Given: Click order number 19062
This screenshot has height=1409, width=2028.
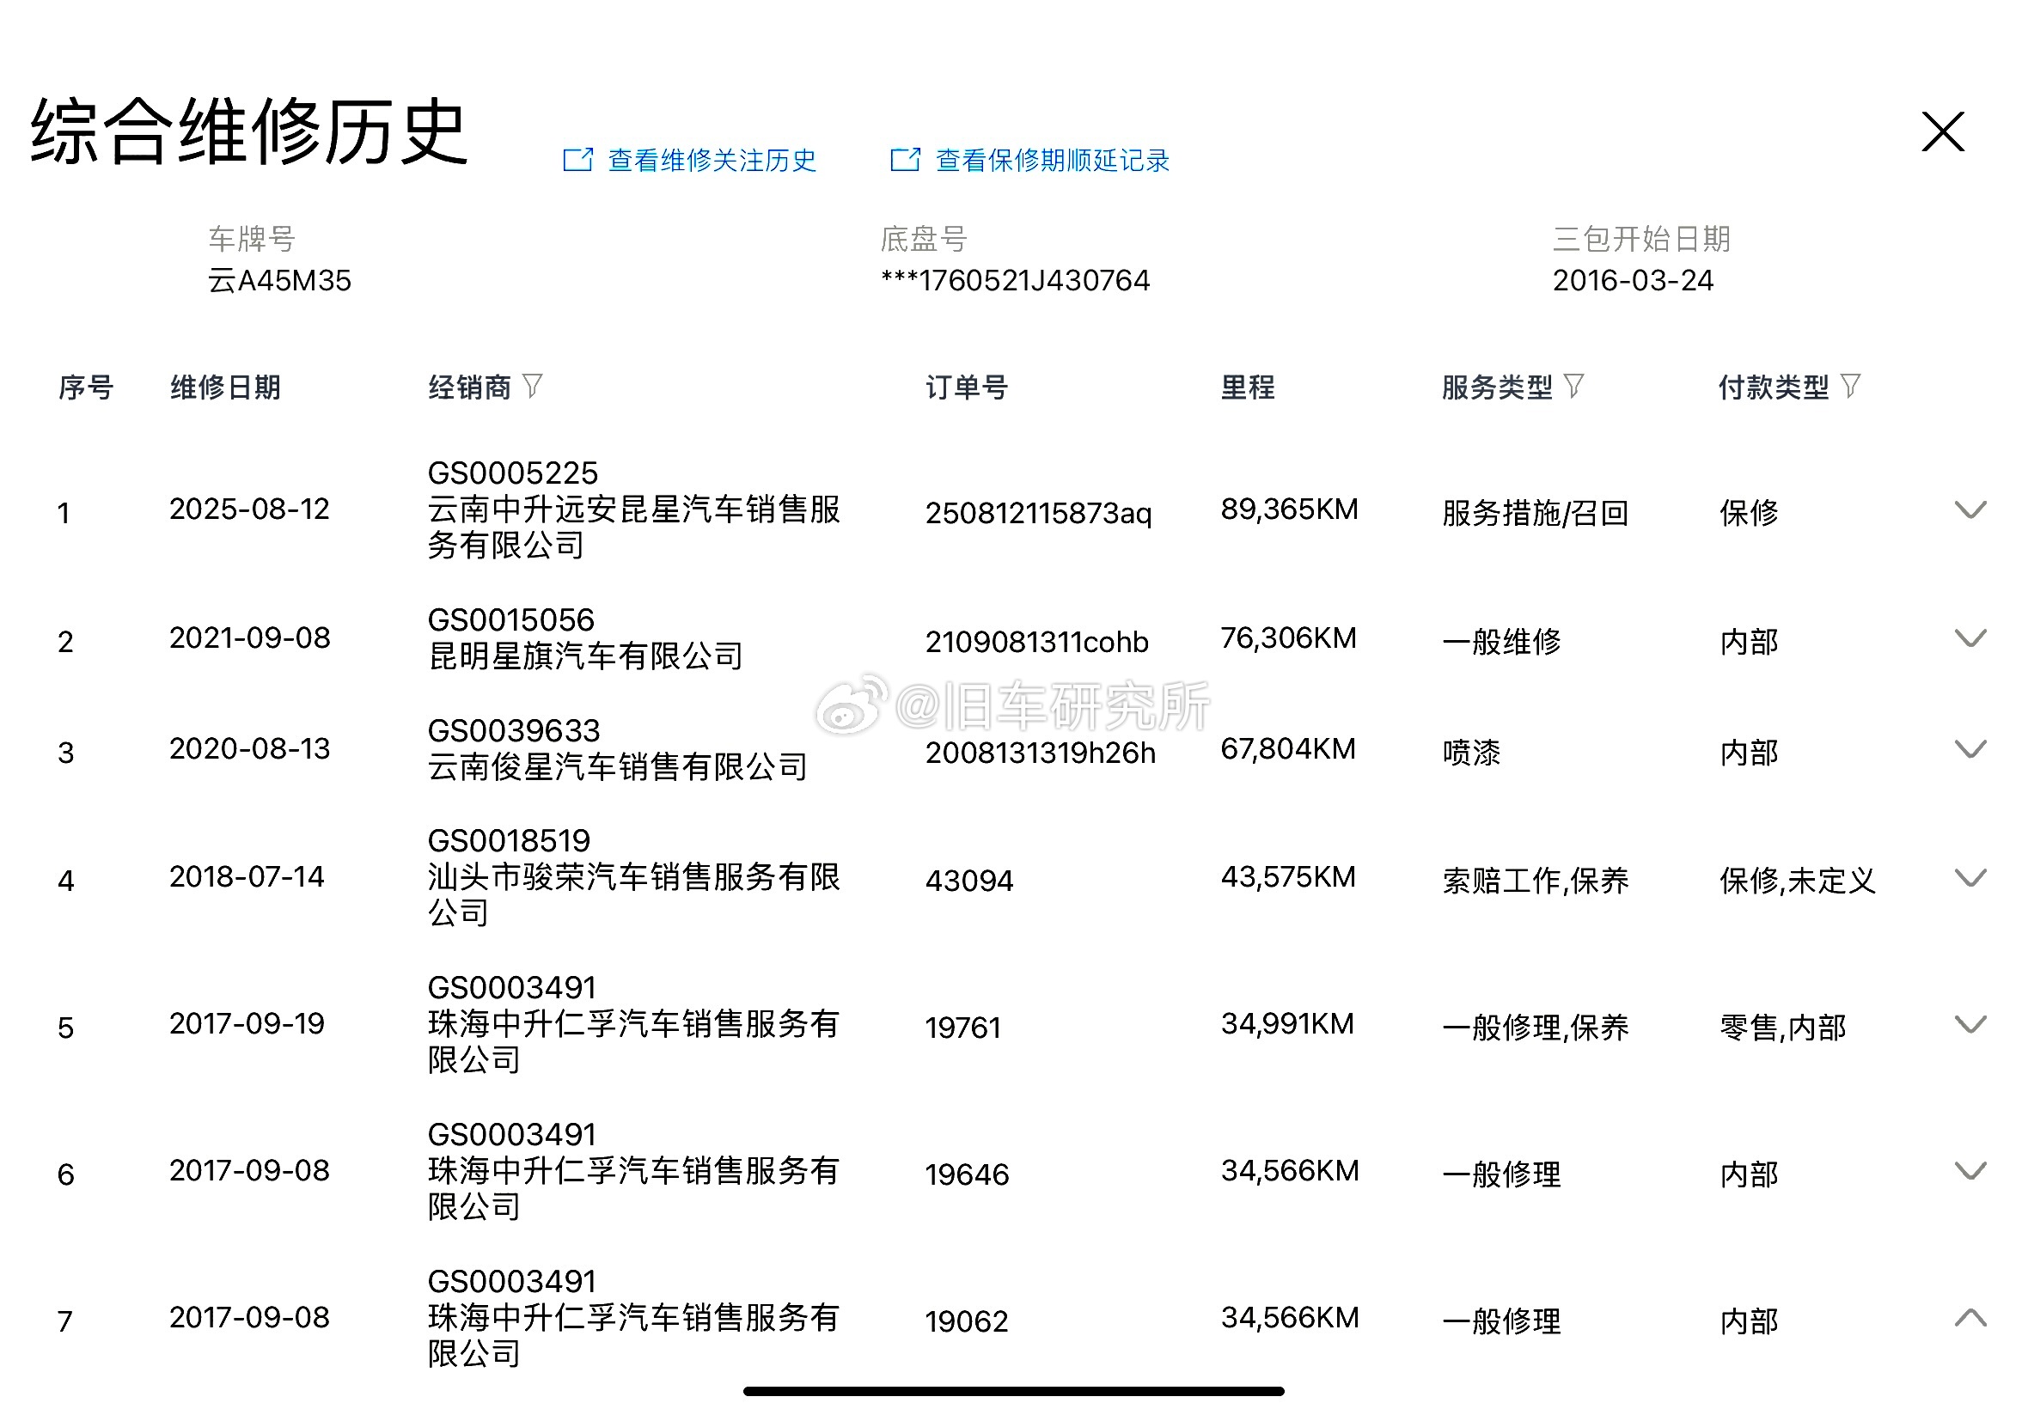Looking at the screenshot, I should 966,1321.
